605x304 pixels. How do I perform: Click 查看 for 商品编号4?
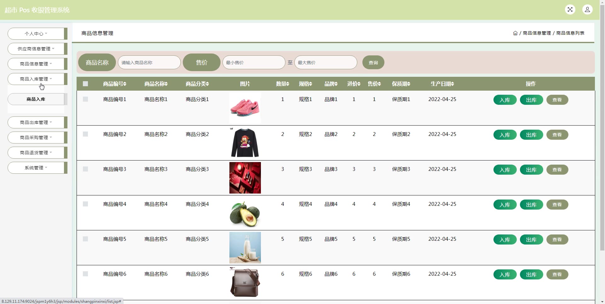[x=557, y=205]
